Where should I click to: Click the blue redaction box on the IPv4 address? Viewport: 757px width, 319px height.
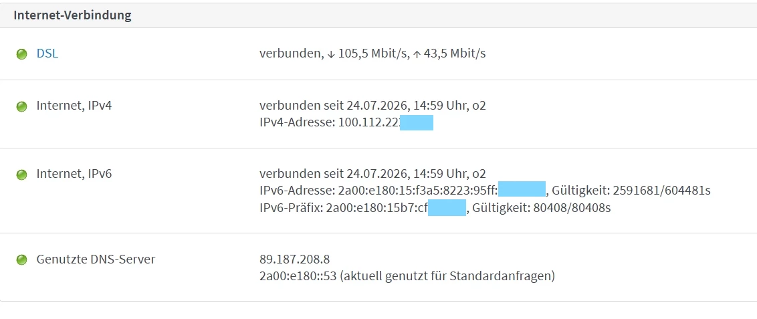click(417, 123)
